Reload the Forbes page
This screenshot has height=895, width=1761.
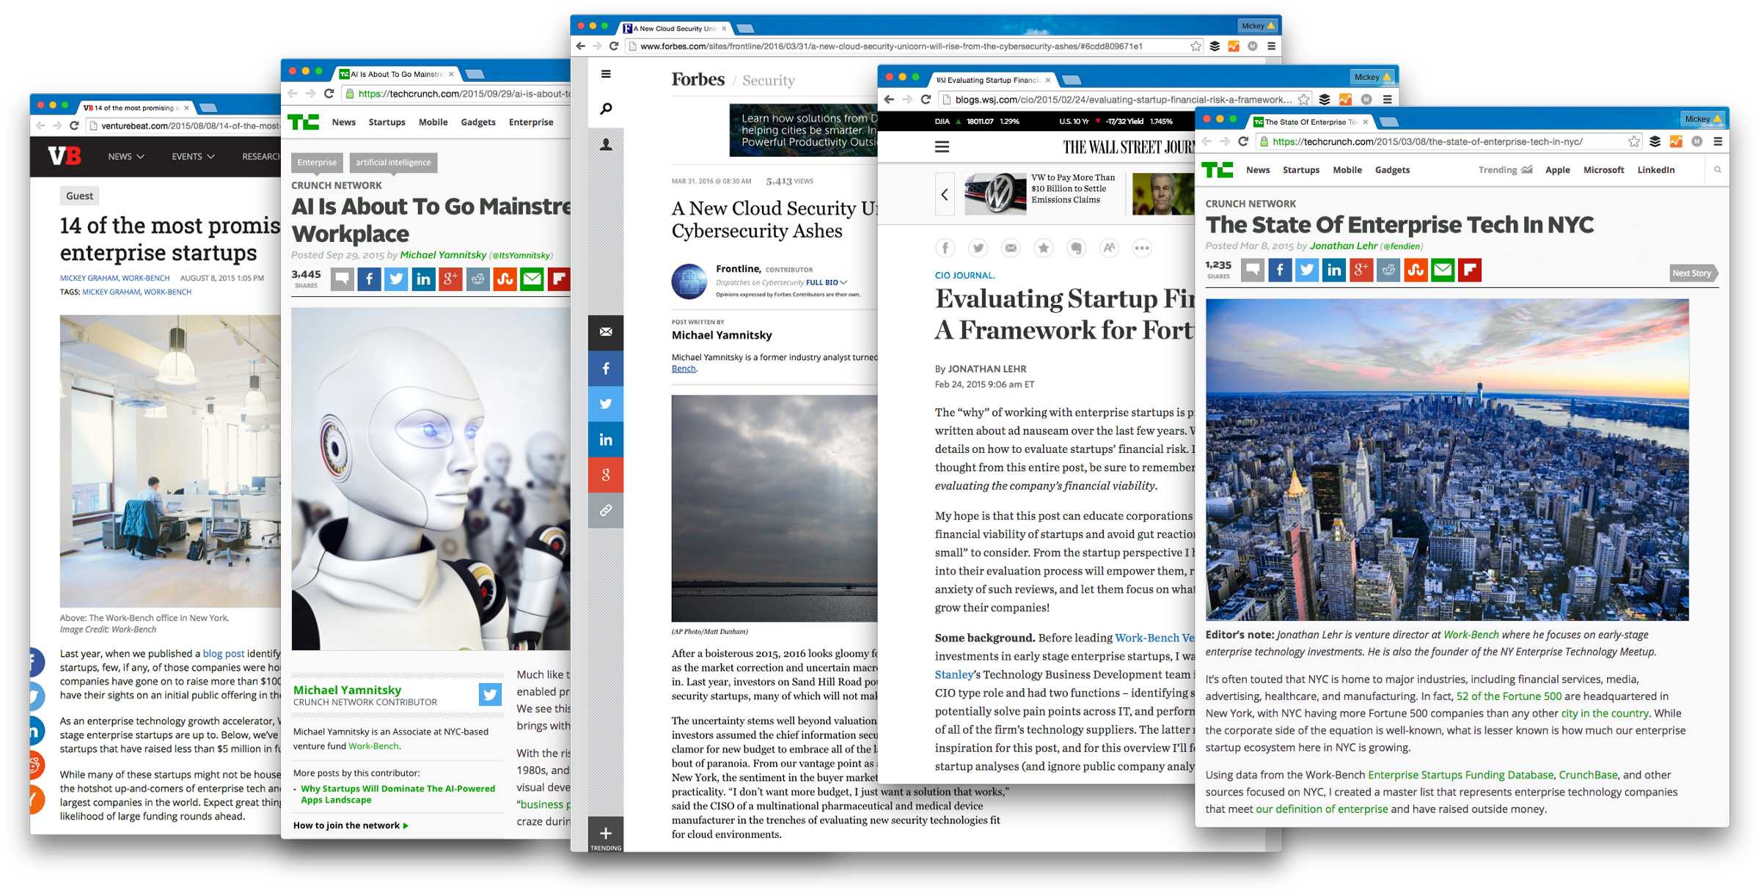coord(614,46)
